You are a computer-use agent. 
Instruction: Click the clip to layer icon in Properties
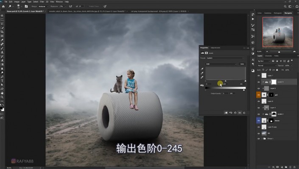point(226,113)
